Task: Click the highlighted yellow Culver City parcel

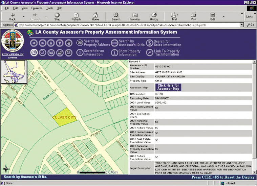Action: point(65,117)
